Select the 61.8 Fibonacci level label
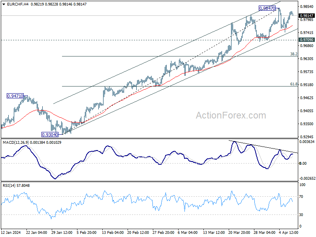Image resolution: width=316 pixels, height=237 pixels. pyautogui.click(x=293, y=84)
